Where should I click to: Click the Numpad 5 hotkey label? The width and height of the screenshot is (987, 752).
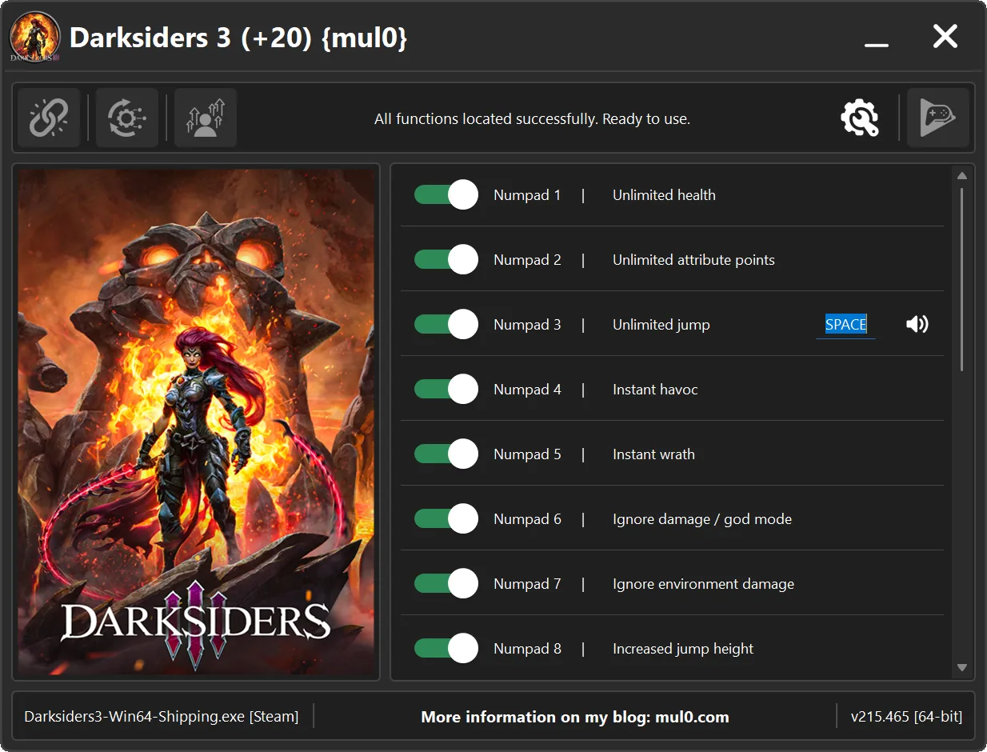pyautogui.click(x=527, y=454)
